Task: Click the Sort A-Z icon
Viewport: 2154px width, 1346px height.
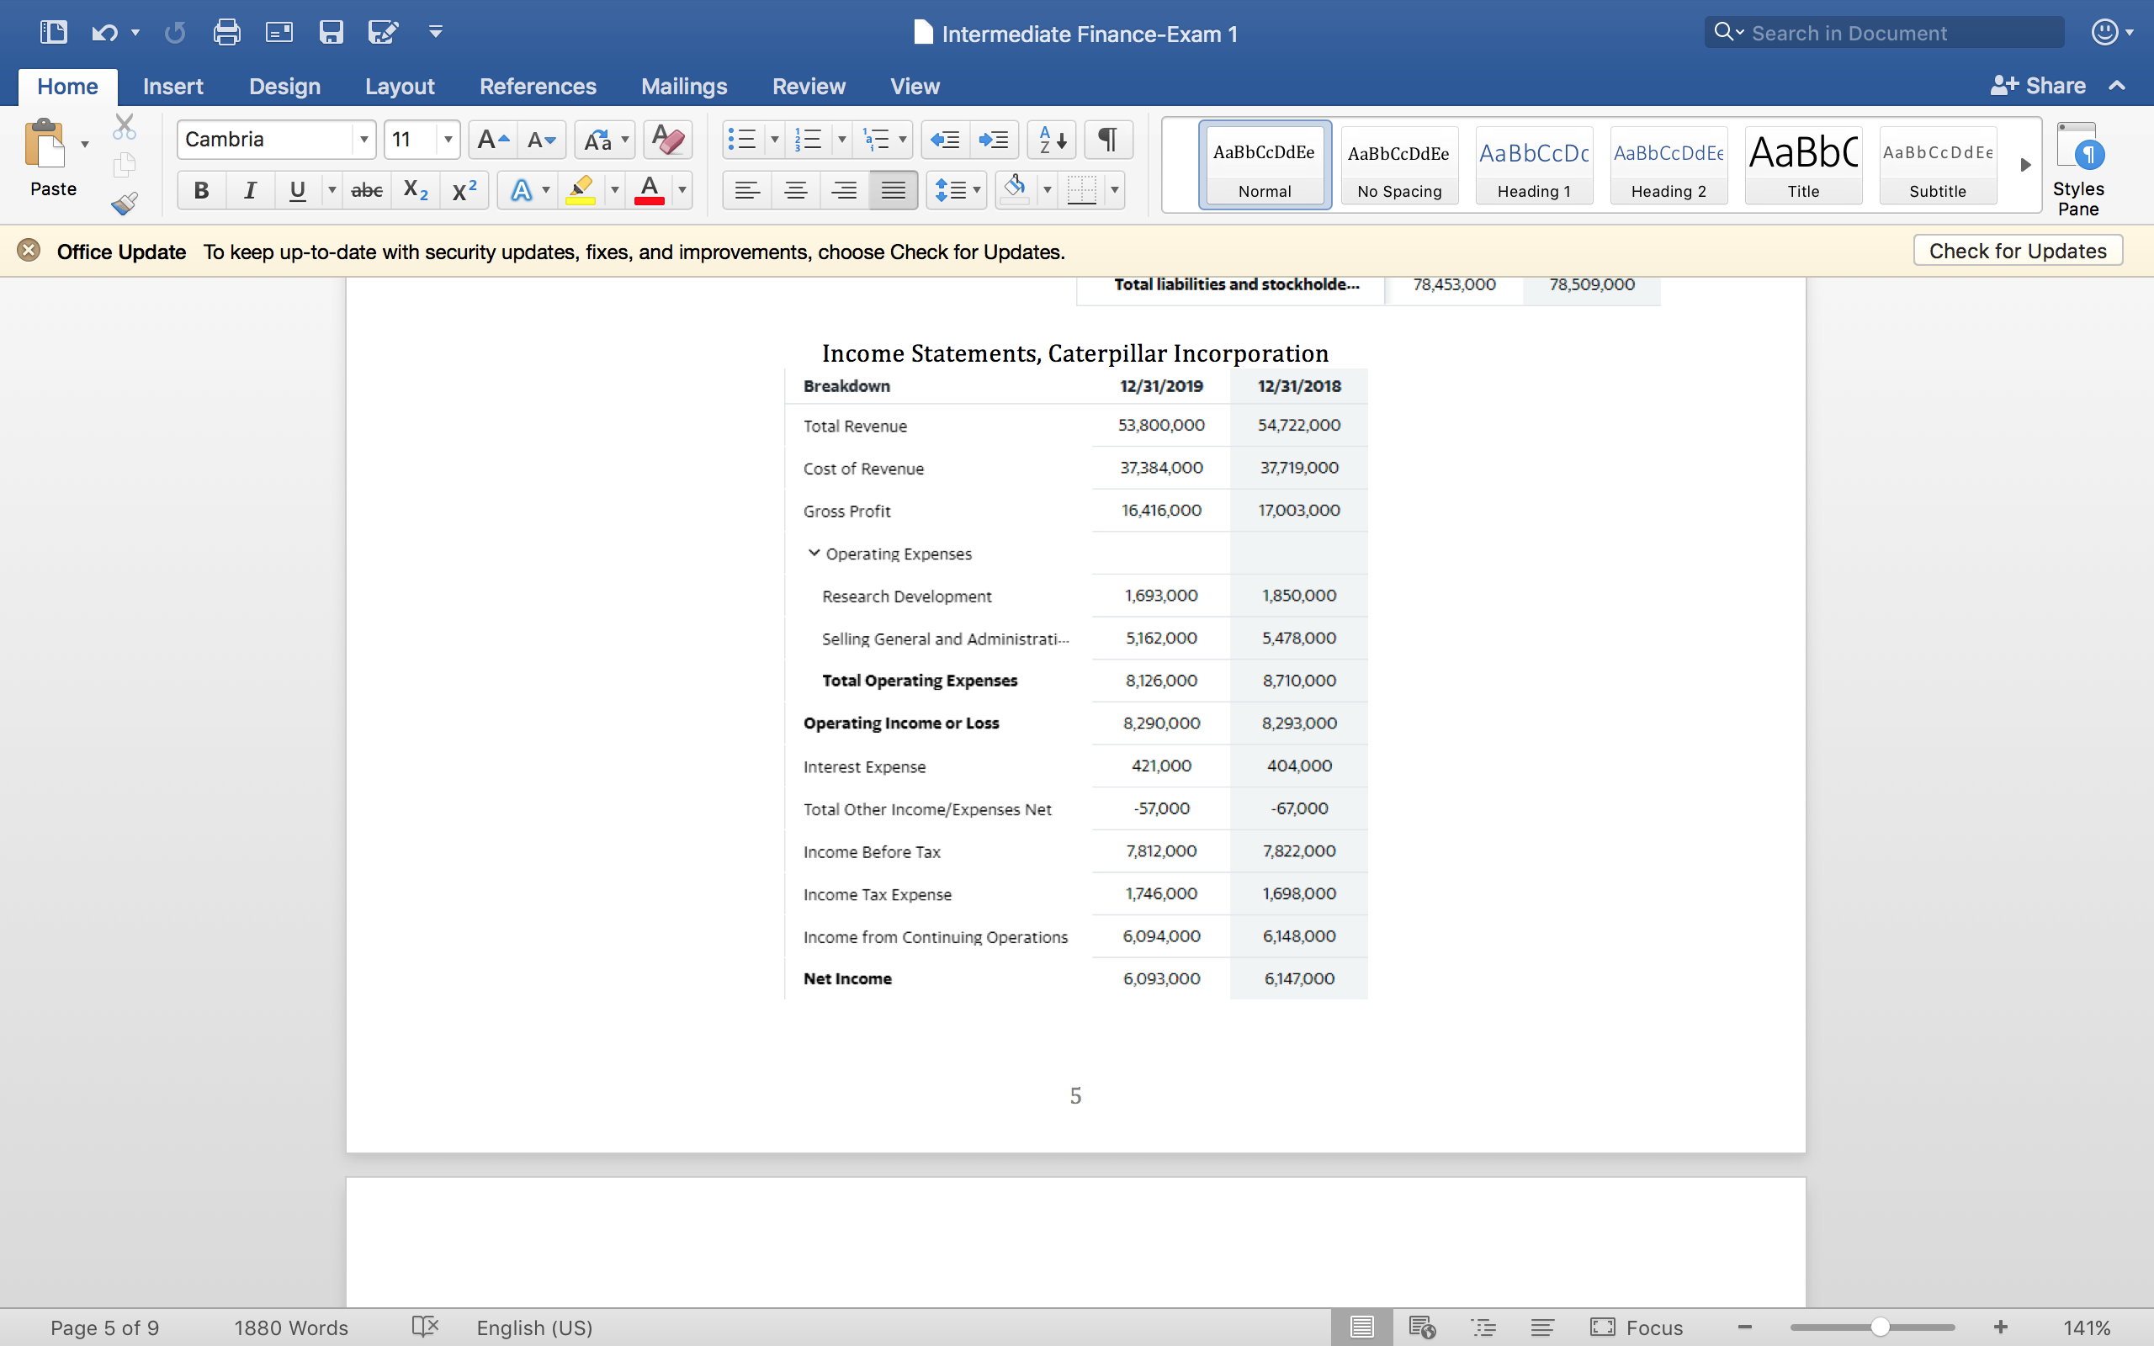Action: point(1051,140)
